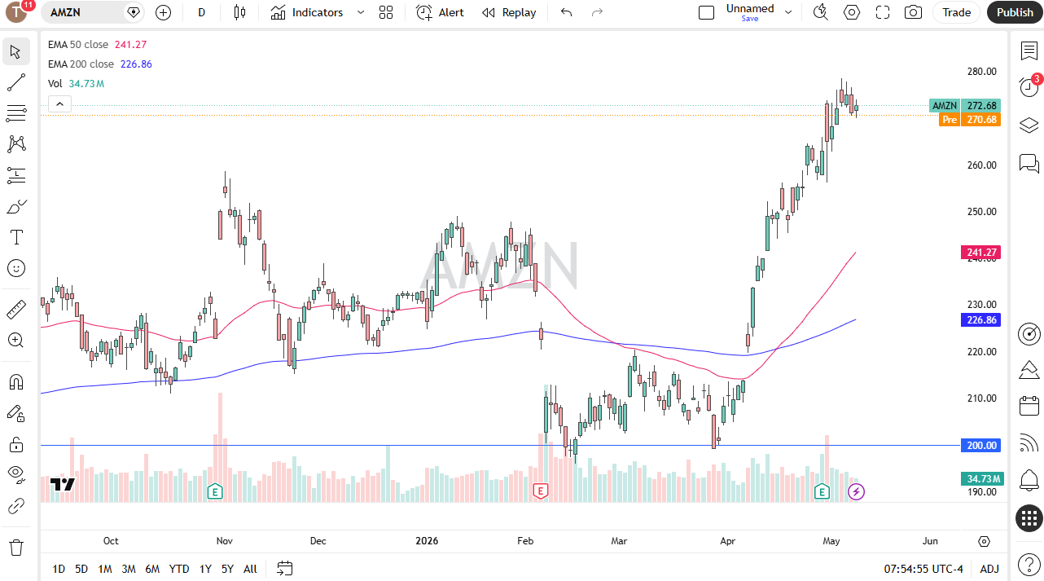The width and height of the screenshot is (1044, 581).
Task: Open the drawing link sync tool
Action: [x=15, y=506]
